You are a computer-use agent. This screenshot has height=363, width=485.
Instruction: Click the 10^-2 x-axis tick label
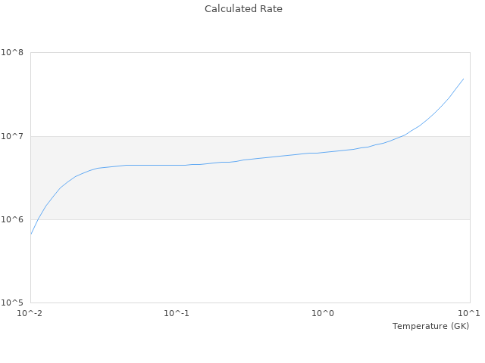30,313
